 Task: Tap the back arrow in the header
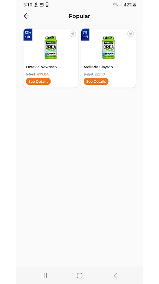coord(26,16)
